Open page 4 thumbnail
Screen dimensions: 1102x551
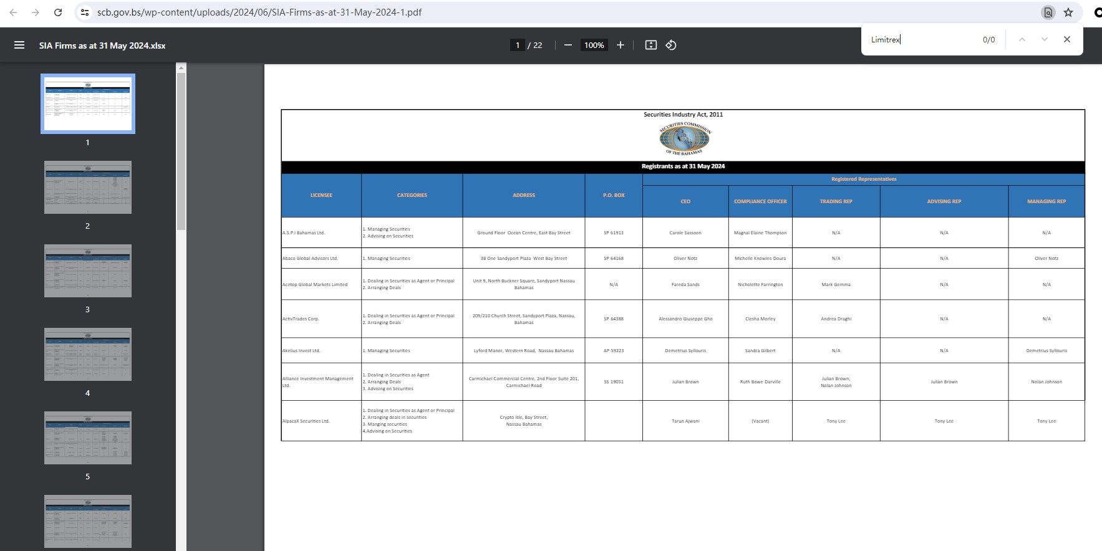[88, 354]
